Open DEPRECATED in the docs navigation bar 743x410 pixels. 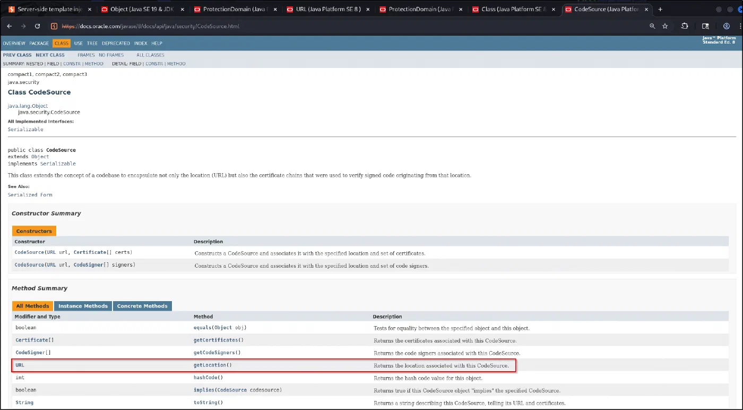[116, 44]
